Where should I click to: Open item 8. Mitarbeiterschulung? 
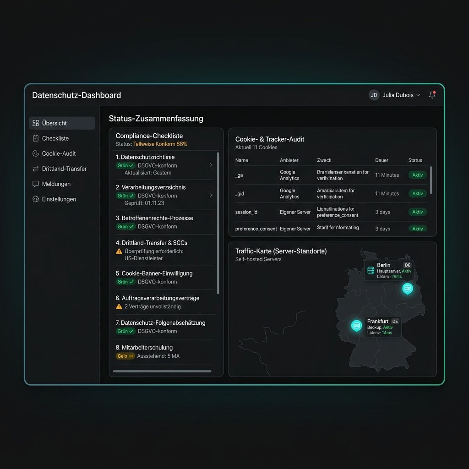coord(165,351)
